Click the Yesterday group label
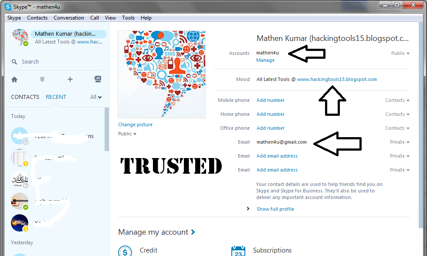Viewport: 427px width, 256px height. pyautogui.click(x=22, y=243)
